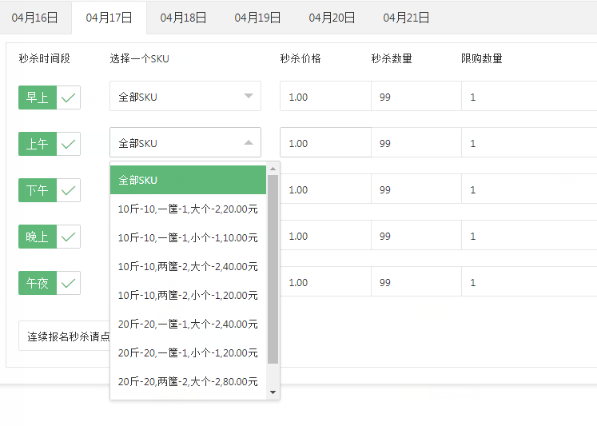
Task: Edit the 晚上 flash sale quantity field
Action: pyautogui.click(x=416, y=235)
